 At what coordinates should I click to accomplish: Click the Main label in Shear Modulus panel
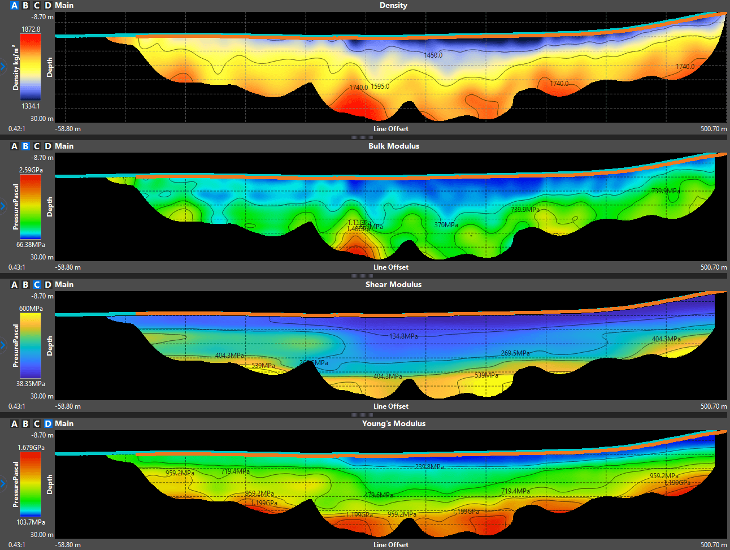pyautogui.click(x=64, y=284)
